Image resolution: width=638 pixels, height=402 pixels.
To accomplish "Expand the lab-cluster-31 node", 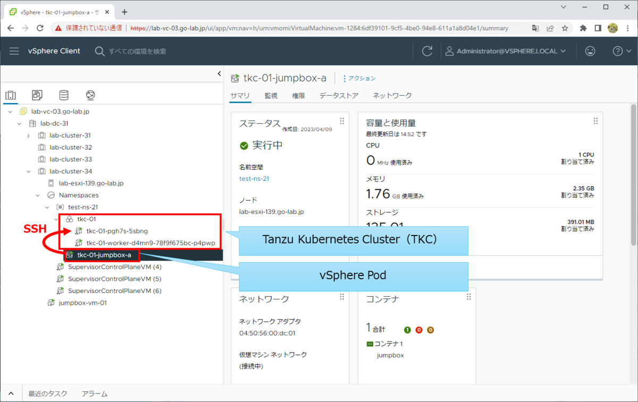I will pos(29,136).
